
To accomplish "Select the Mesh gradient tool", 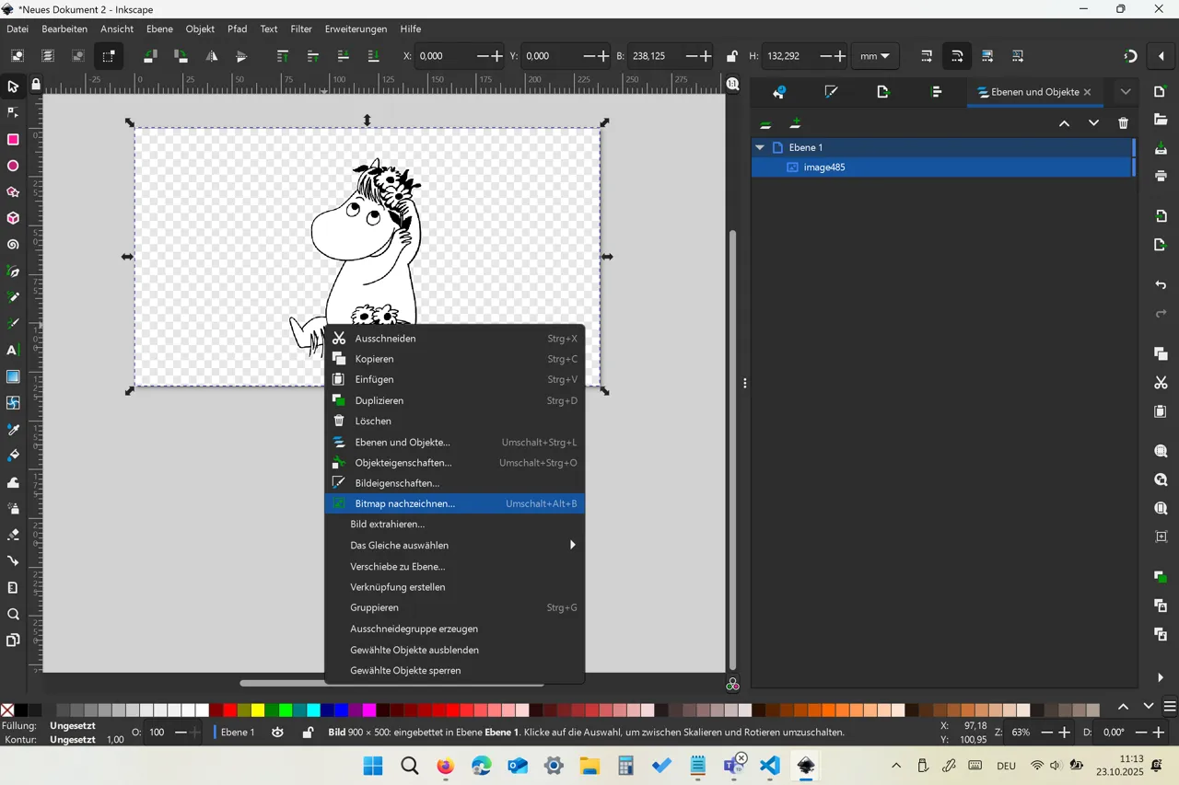I will pyautogui.click(x=13, y=403).
